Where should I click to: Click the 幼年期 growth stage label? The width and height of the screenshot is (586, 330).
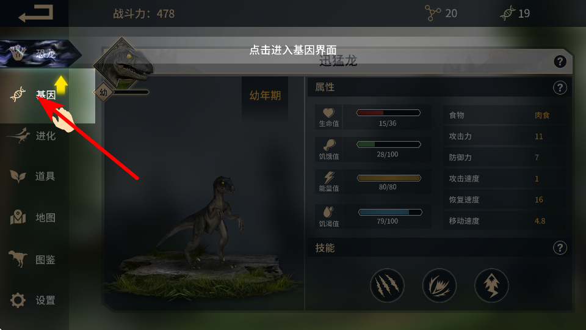[x=265, y=96]
